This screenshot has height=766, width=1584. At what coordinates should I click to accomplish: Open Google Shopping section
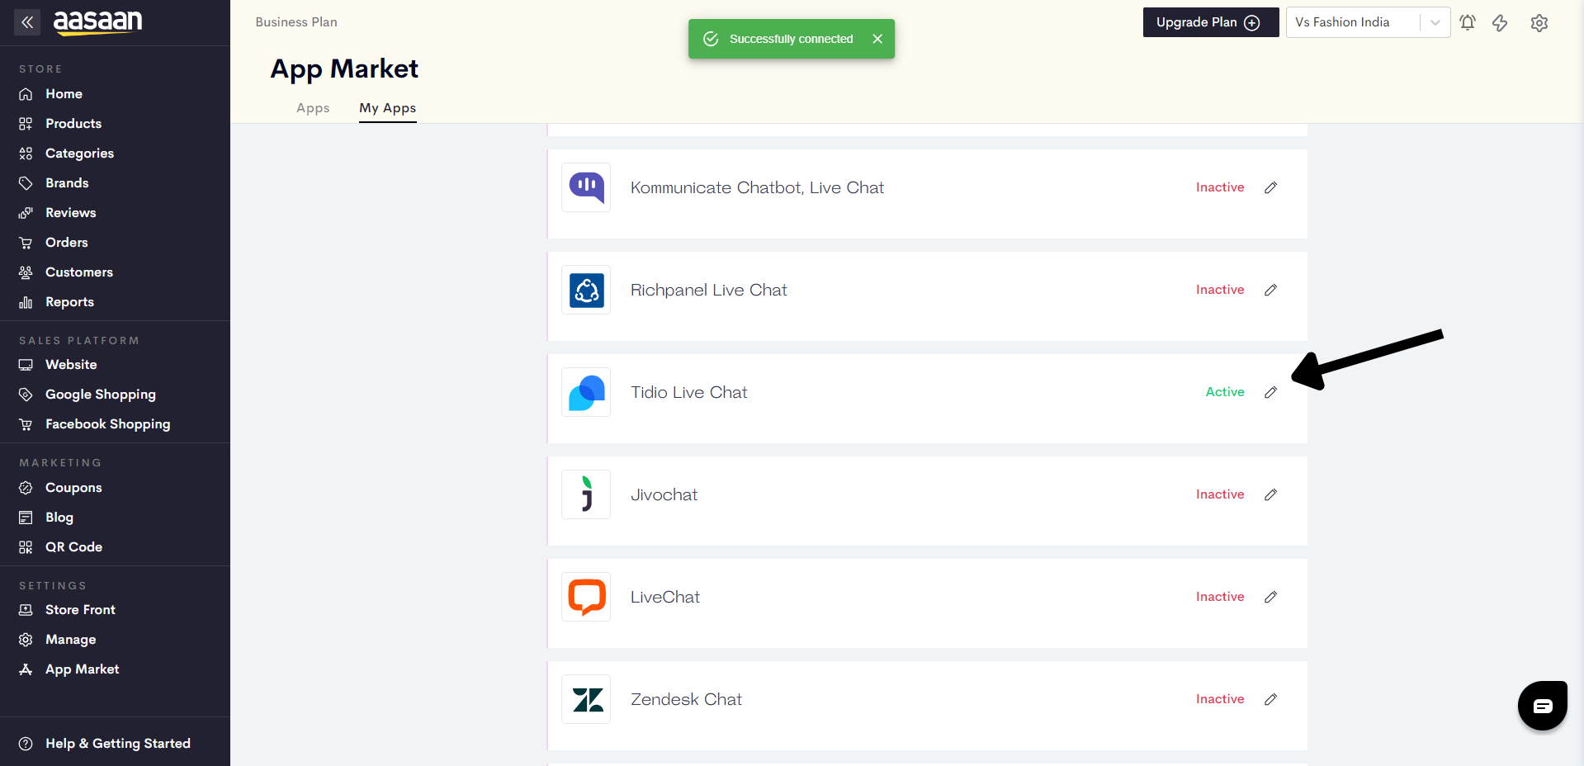click(100, 395)
